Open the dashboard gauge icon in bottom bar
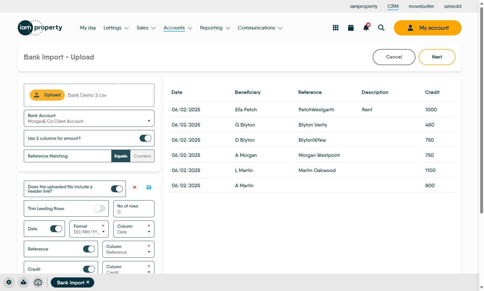This screenshot has width=484, height=291. 38,282
